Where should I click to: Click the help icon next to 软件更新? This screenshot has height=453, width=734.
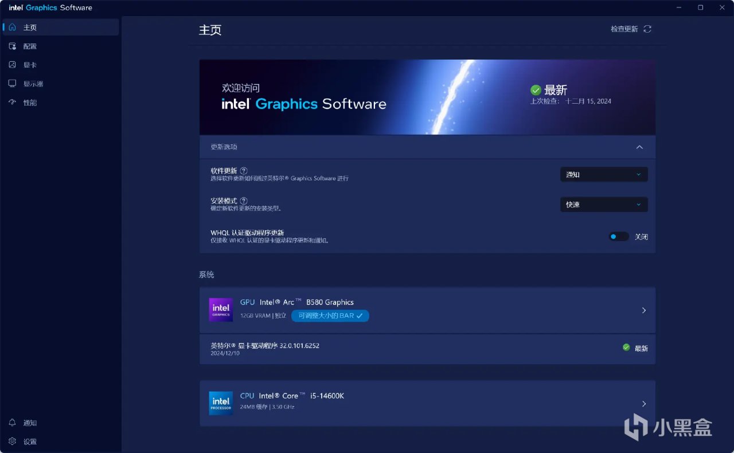pyautogui.click(x=244, y=171)
